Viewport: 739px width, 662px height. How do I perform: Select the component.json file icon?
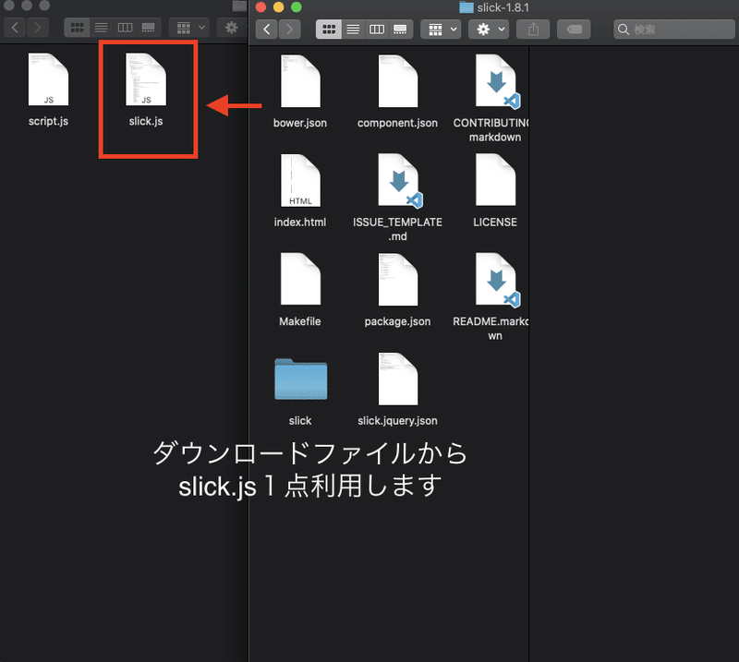(398, 81)
